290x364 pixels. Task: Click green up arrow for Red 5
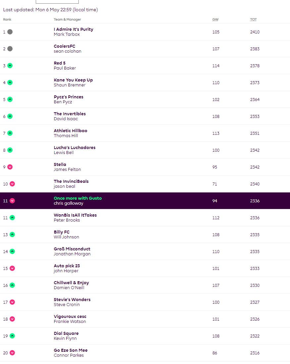[x=10, y=66]
